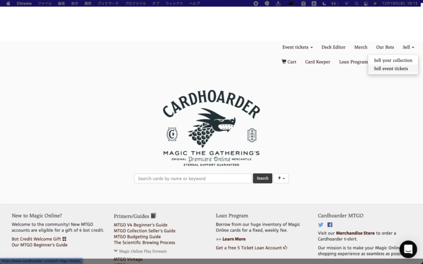This screenshot has width=423, height=264.
Task: Open MTGO V4 Beginner's Guide
Action: pyautogui.click(x=140, y=225)
